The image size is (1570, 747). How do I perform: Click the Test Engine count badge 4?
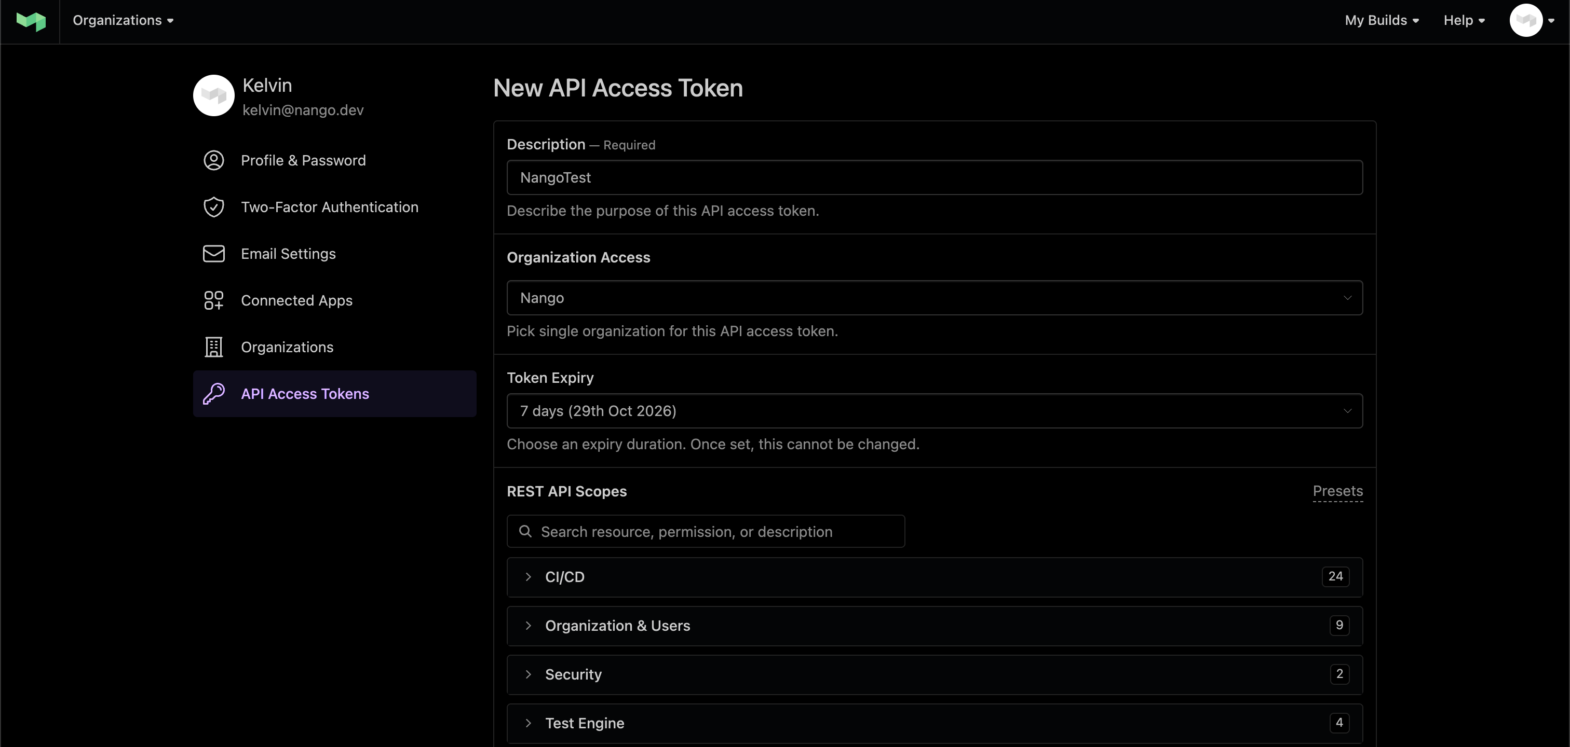(x=1339, y=723)
